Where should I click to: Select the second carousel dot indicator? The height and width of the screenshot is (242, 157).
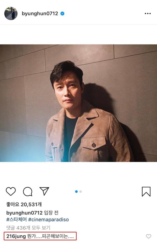[x=81, y=192]
